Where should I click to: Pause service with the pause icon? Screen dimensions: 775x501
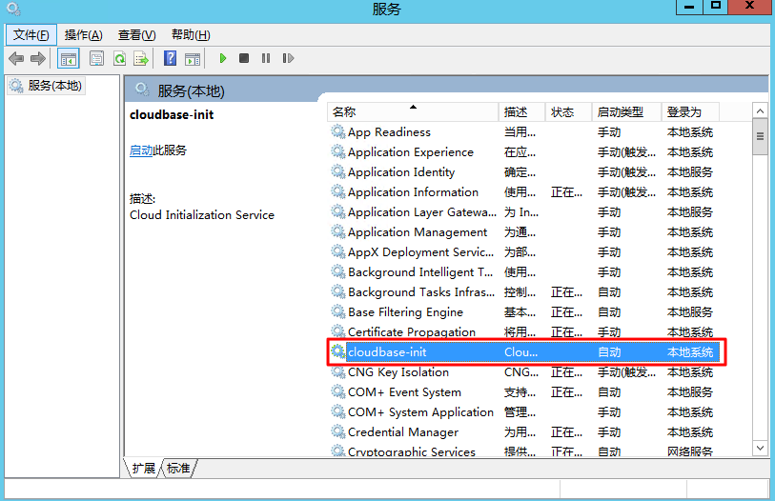266,58
